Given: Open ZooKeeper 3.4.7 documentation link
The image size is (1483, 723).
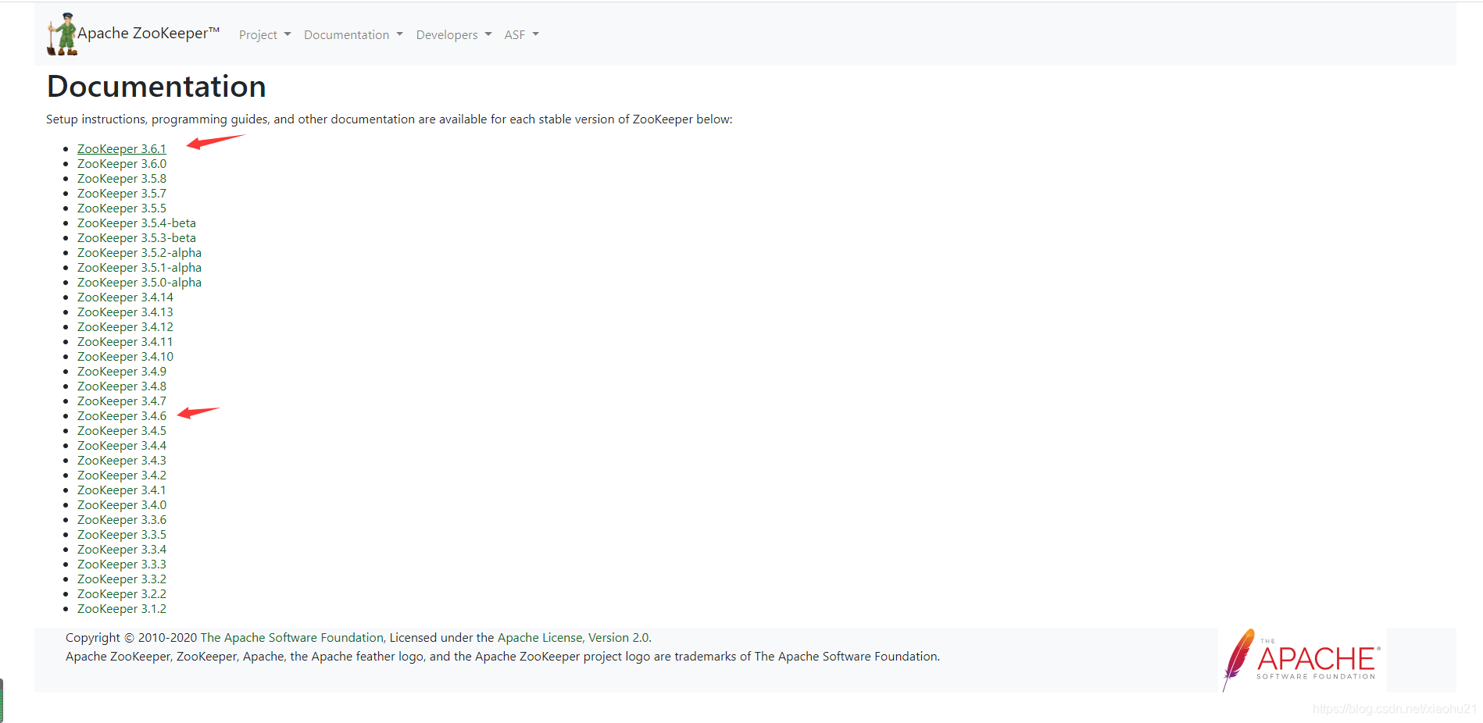Looking at the screenshot, I should click(122, 401).
